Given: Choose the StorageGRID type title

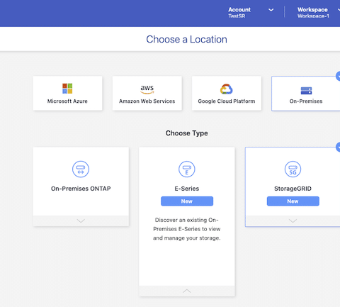Looking at the screenshot, I should tap(293, 189).
